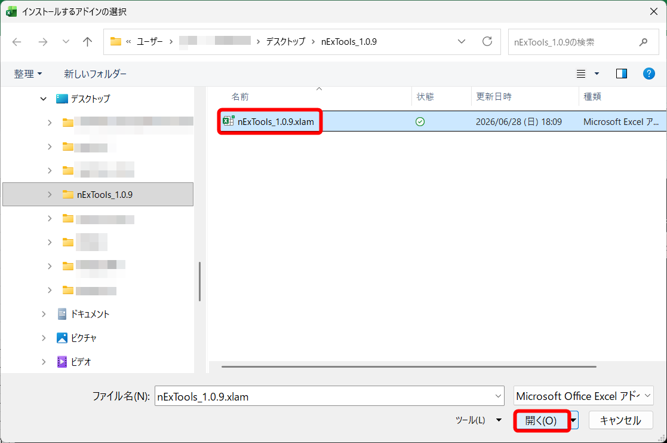Expand the address bar history dropdown
The width and height of the screenshot is (667, 443).
pos(461,42)
